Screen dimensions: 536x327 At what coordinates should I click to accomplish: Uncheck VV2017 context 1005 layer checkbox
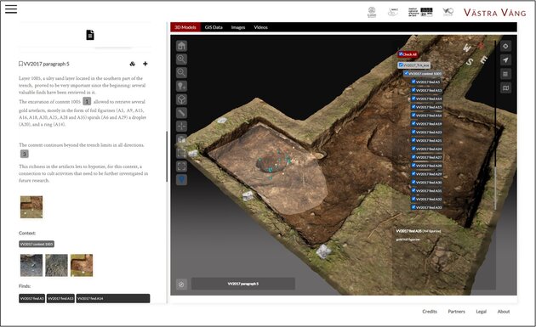[x=406, y=73]
